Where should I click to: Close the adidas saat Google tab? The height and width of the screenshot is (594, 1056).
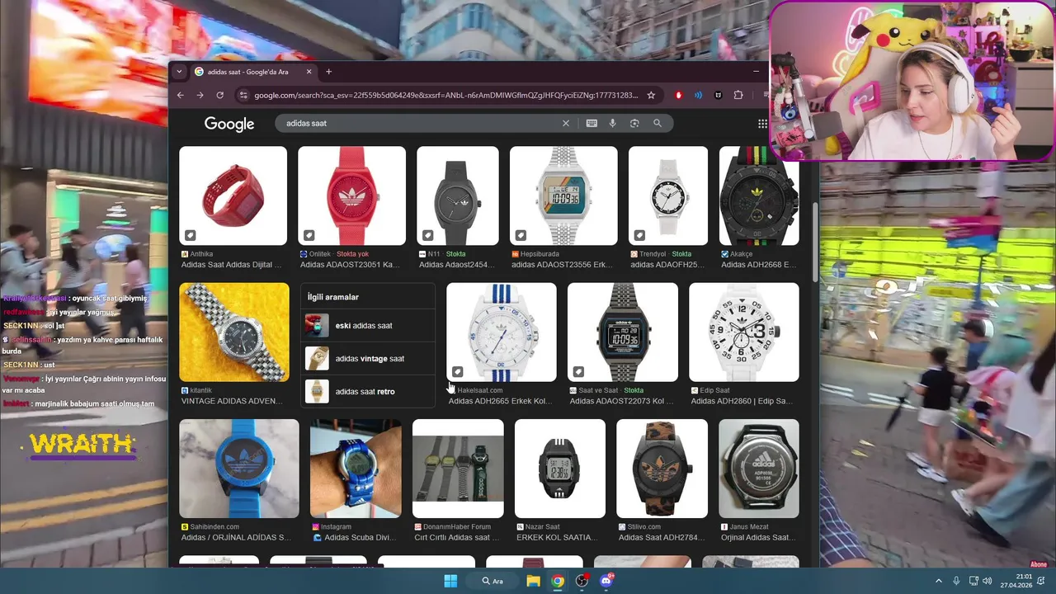coord(309,72)
